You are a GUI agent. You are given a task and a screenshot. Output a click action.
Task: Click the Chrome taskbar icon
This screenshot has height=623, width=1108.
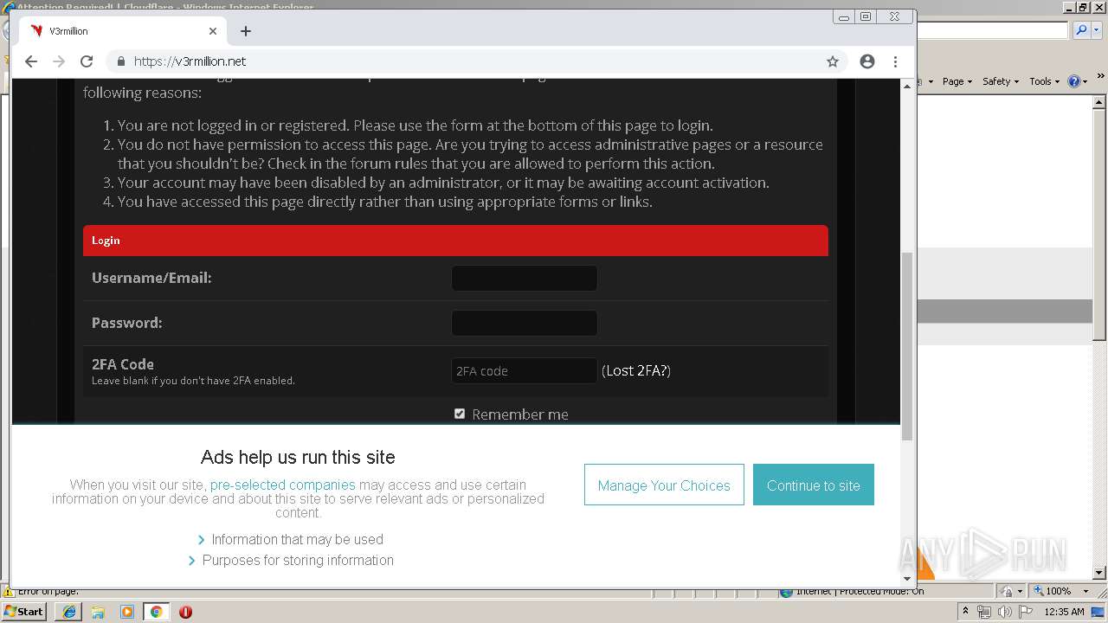tap(156, 612)
